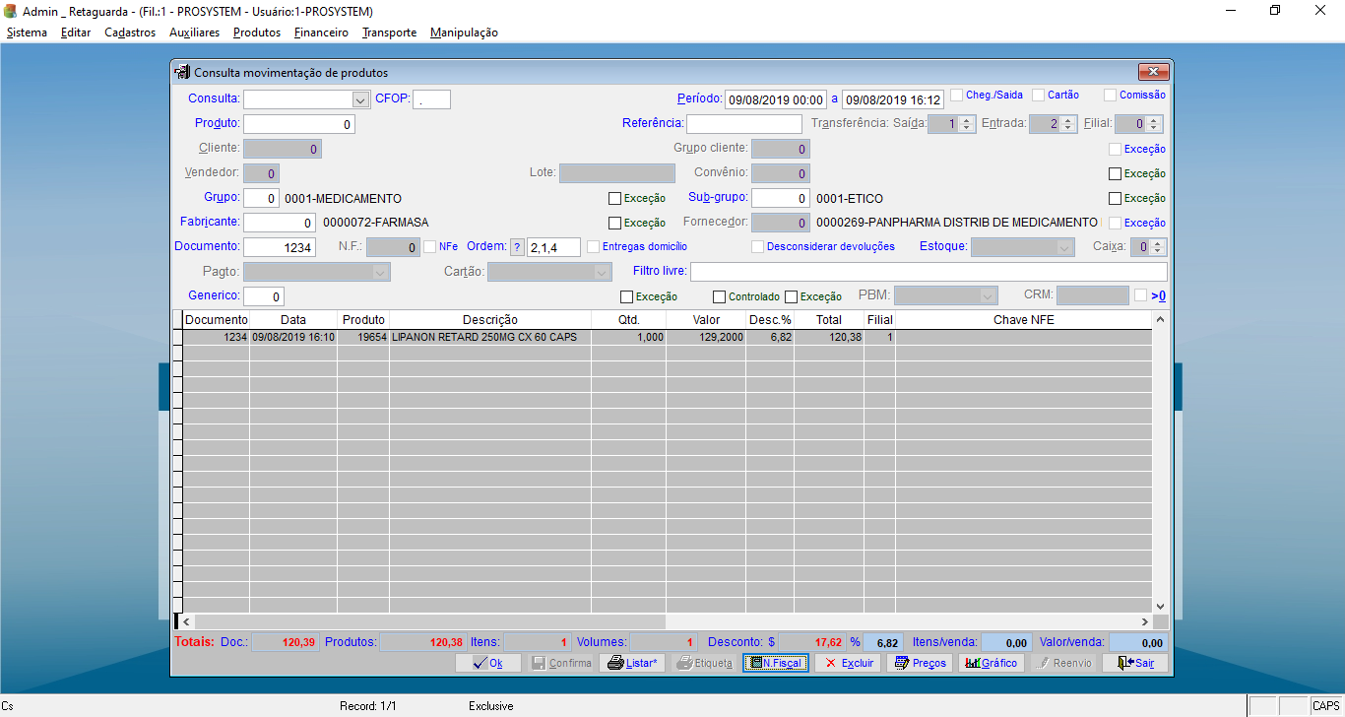
Task: Select the LIPANON RETARD 250MG row
Action: 489,337
